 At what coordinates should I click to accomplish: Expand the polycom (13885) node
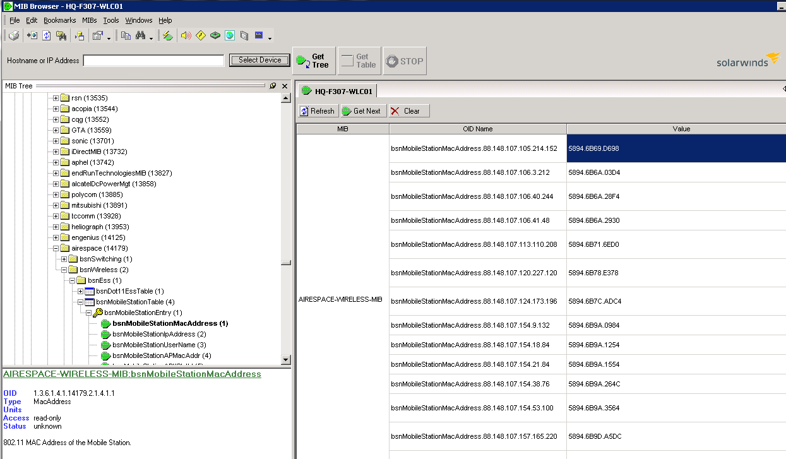point(56,194)
